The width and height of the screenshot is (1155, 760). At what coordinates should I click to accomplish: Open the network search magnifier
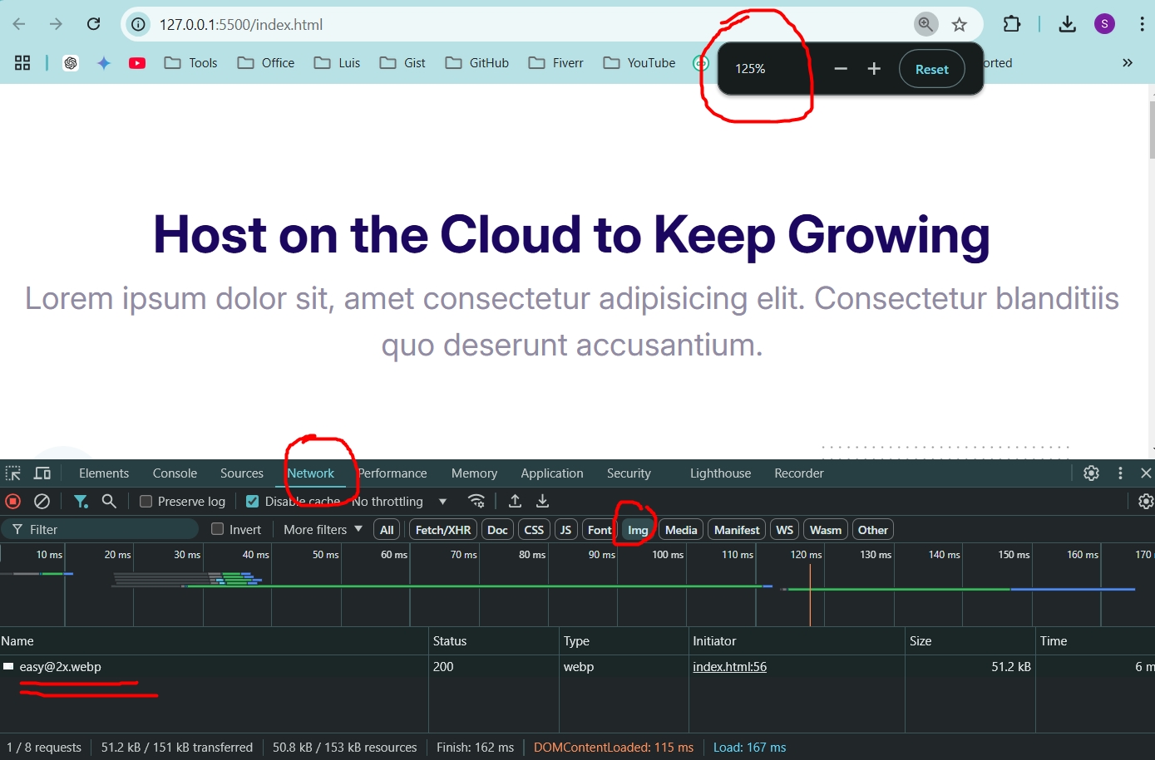click(109, 501)
